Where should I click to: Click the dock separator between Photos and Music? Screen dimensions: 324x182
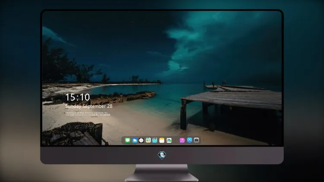click(x=176, y=141)
